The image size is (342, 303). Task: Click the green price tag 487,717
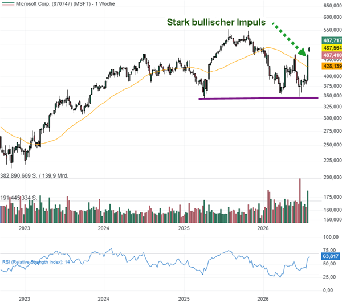tap(332, 40)
